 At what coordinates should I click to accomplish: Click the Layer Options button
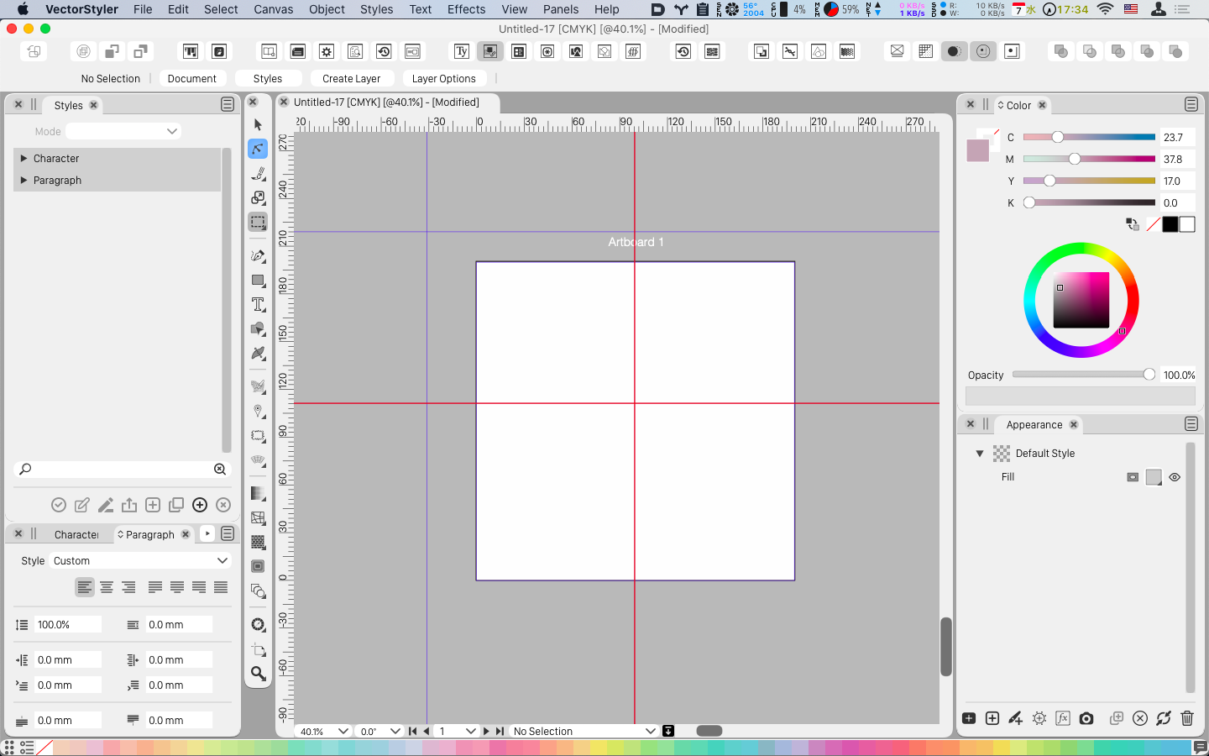coord(443,78)
